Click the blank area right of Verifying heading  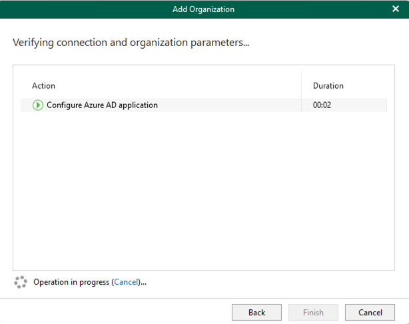322,43
